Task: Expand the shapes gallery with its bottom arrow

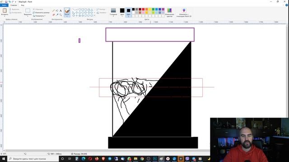Action: pos(94,16)
